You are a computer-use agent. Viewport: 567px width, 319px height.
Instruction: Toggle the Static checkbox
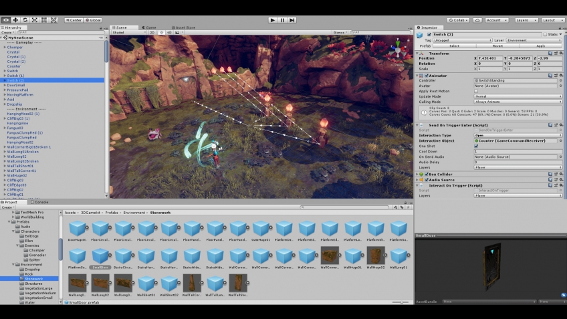click(x=545, y=35)
